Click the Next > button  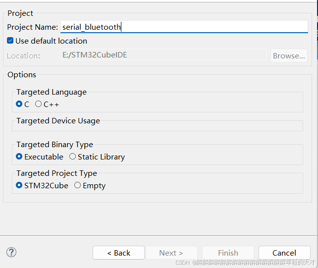click(171, 253)
